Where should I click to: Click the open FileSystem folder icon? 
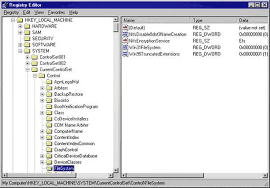point(50,168)
